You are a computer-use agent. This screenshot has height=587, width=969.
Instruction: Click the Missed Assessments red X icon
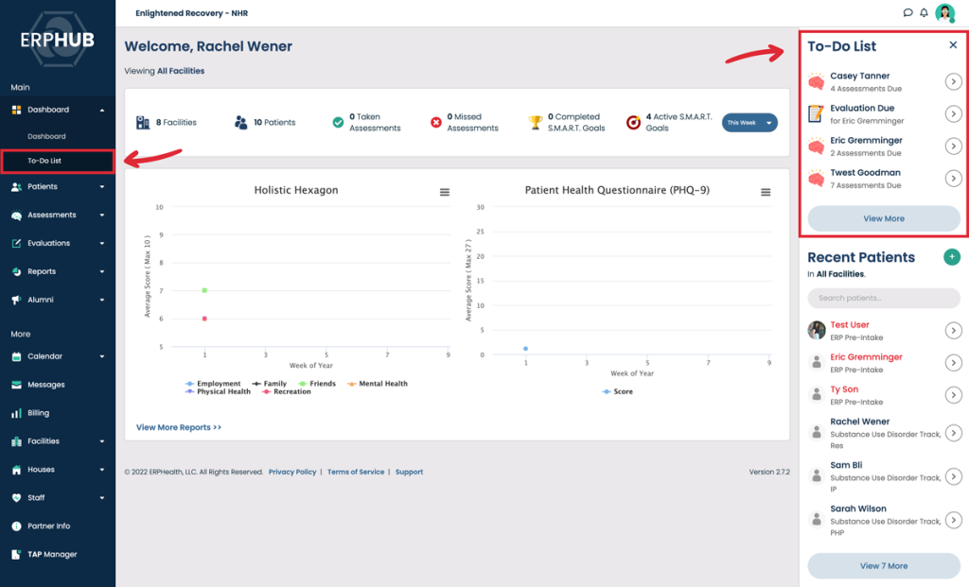pyautogui.click(x=435, y=122)
